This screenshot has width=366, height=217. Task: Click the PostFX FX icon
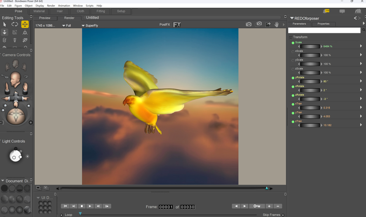tap(177, 24)
